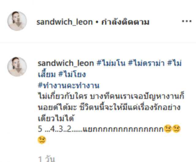Click the เสี้ยม part of the wrapped hashtag
This screenshot has height=162, width=196.
tap(47, 74)
